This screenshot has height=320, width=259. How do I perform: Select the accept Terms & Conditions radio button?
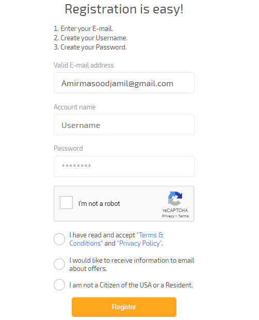click(59, 239)
